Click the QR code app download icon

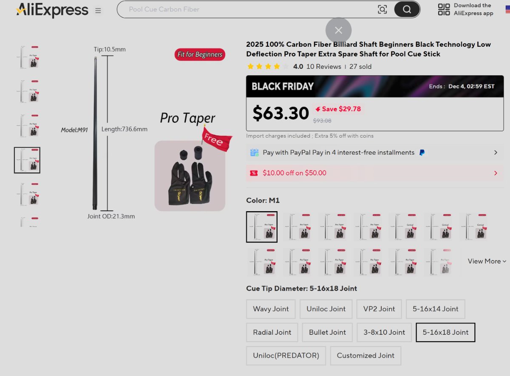(444, 9)
